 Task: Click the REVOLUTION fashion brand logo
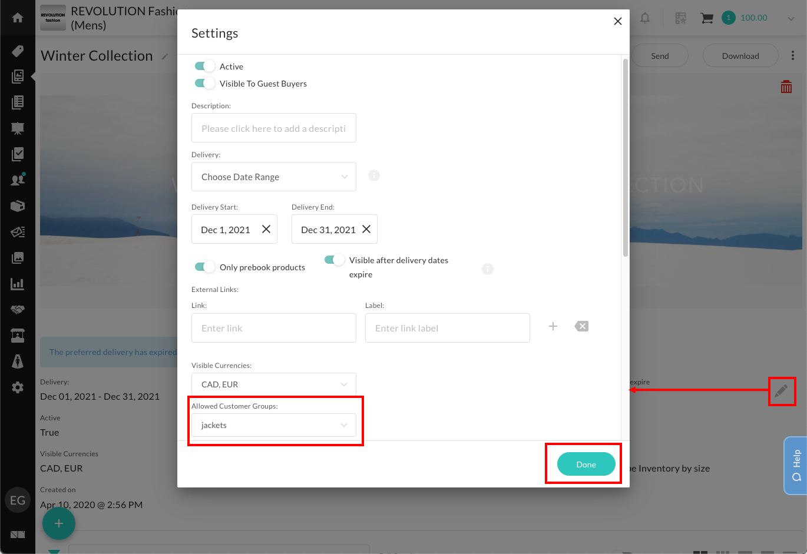click(53, 18)
